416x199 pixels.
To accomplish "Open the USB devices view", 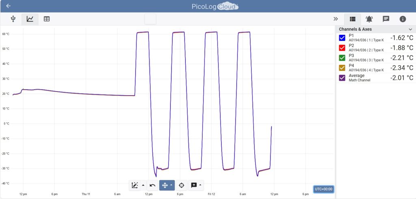I will (13, 19).
